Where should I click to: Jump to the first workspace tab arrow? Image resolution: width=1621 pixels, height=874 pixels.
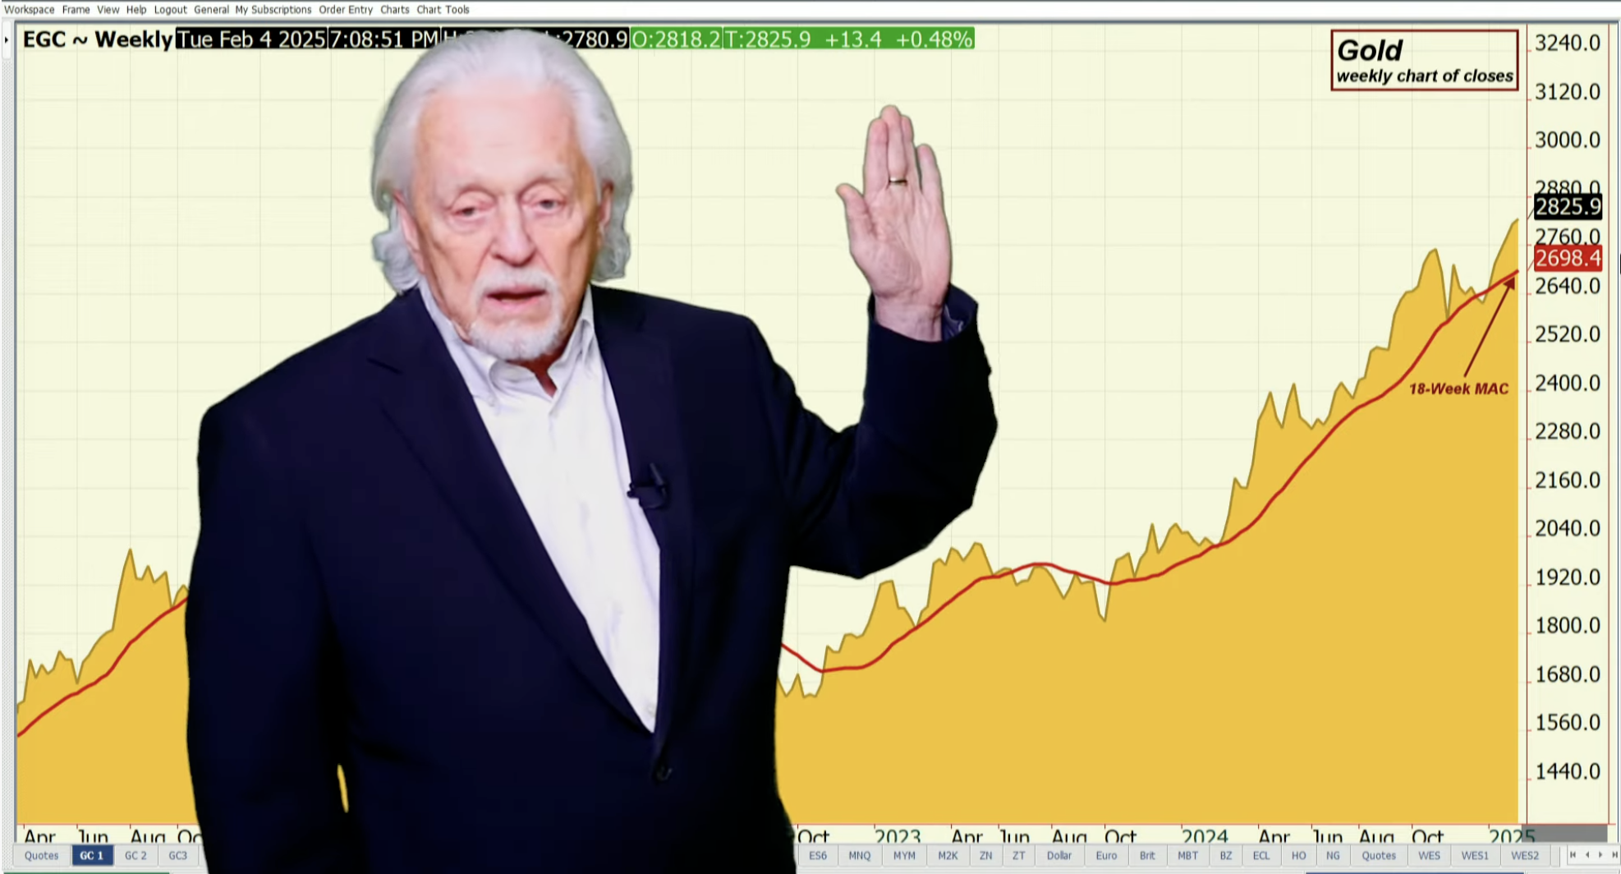point(1573,855)
